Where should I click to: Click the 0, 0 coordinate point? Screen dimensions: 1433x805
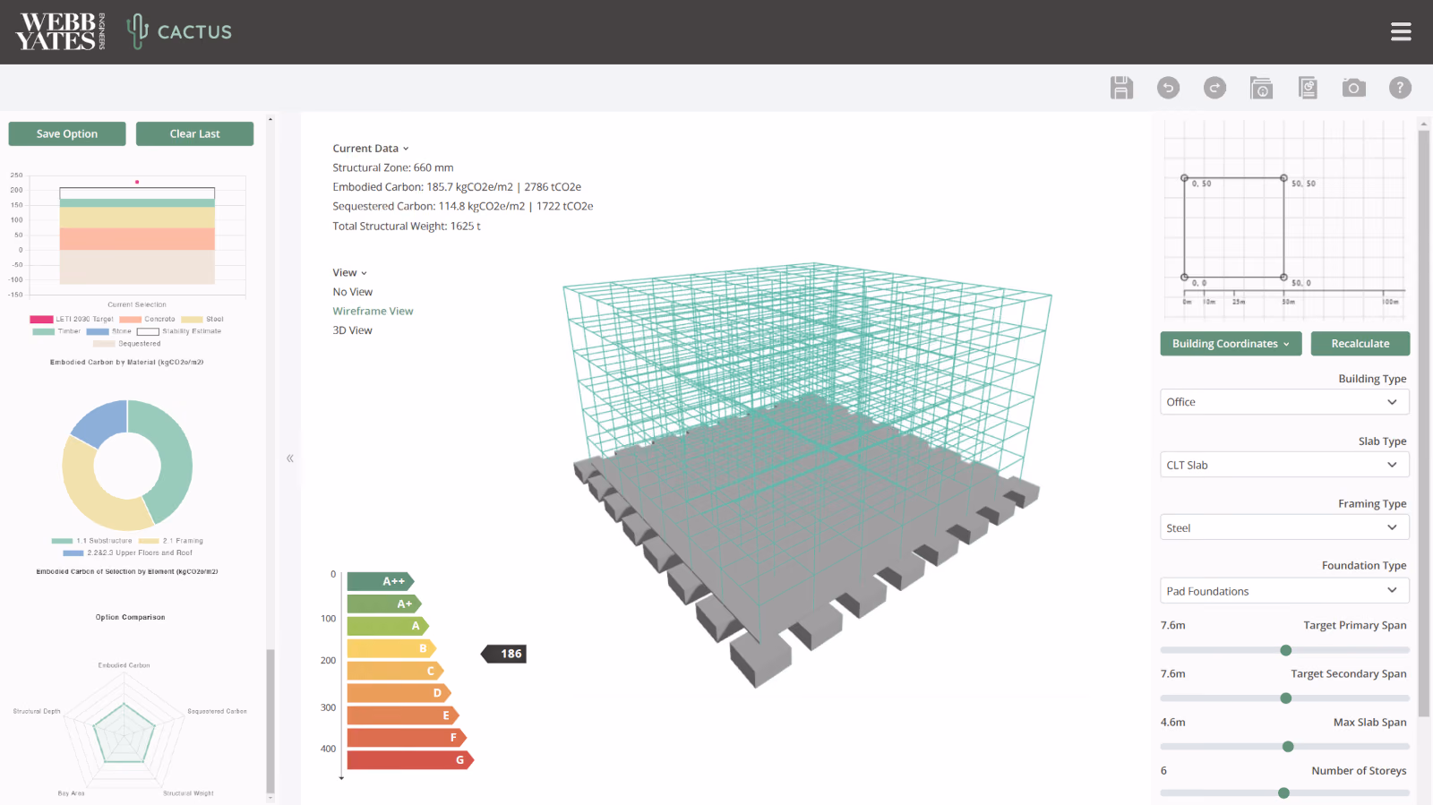[x=1184, y=278]
